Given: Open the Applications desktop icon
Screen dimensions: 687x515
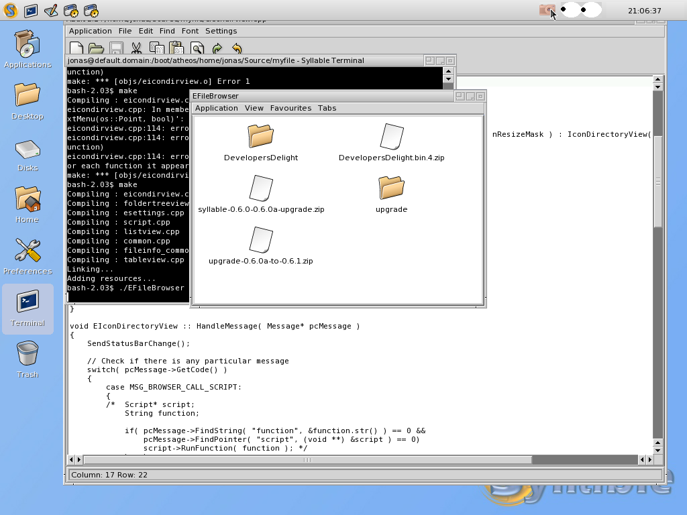Looking at the screenshot, I should [28, 49].
